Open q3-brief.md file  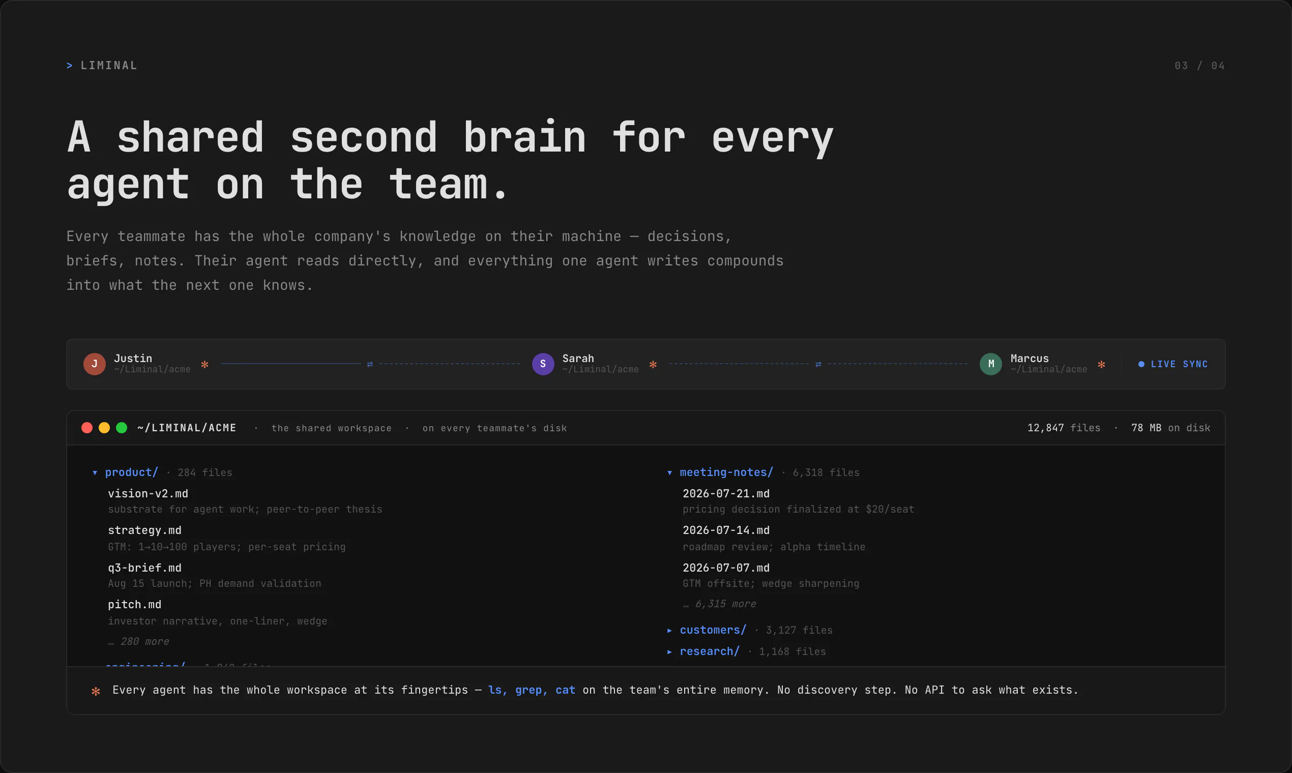pyautogui.click(x=145, y=568)
